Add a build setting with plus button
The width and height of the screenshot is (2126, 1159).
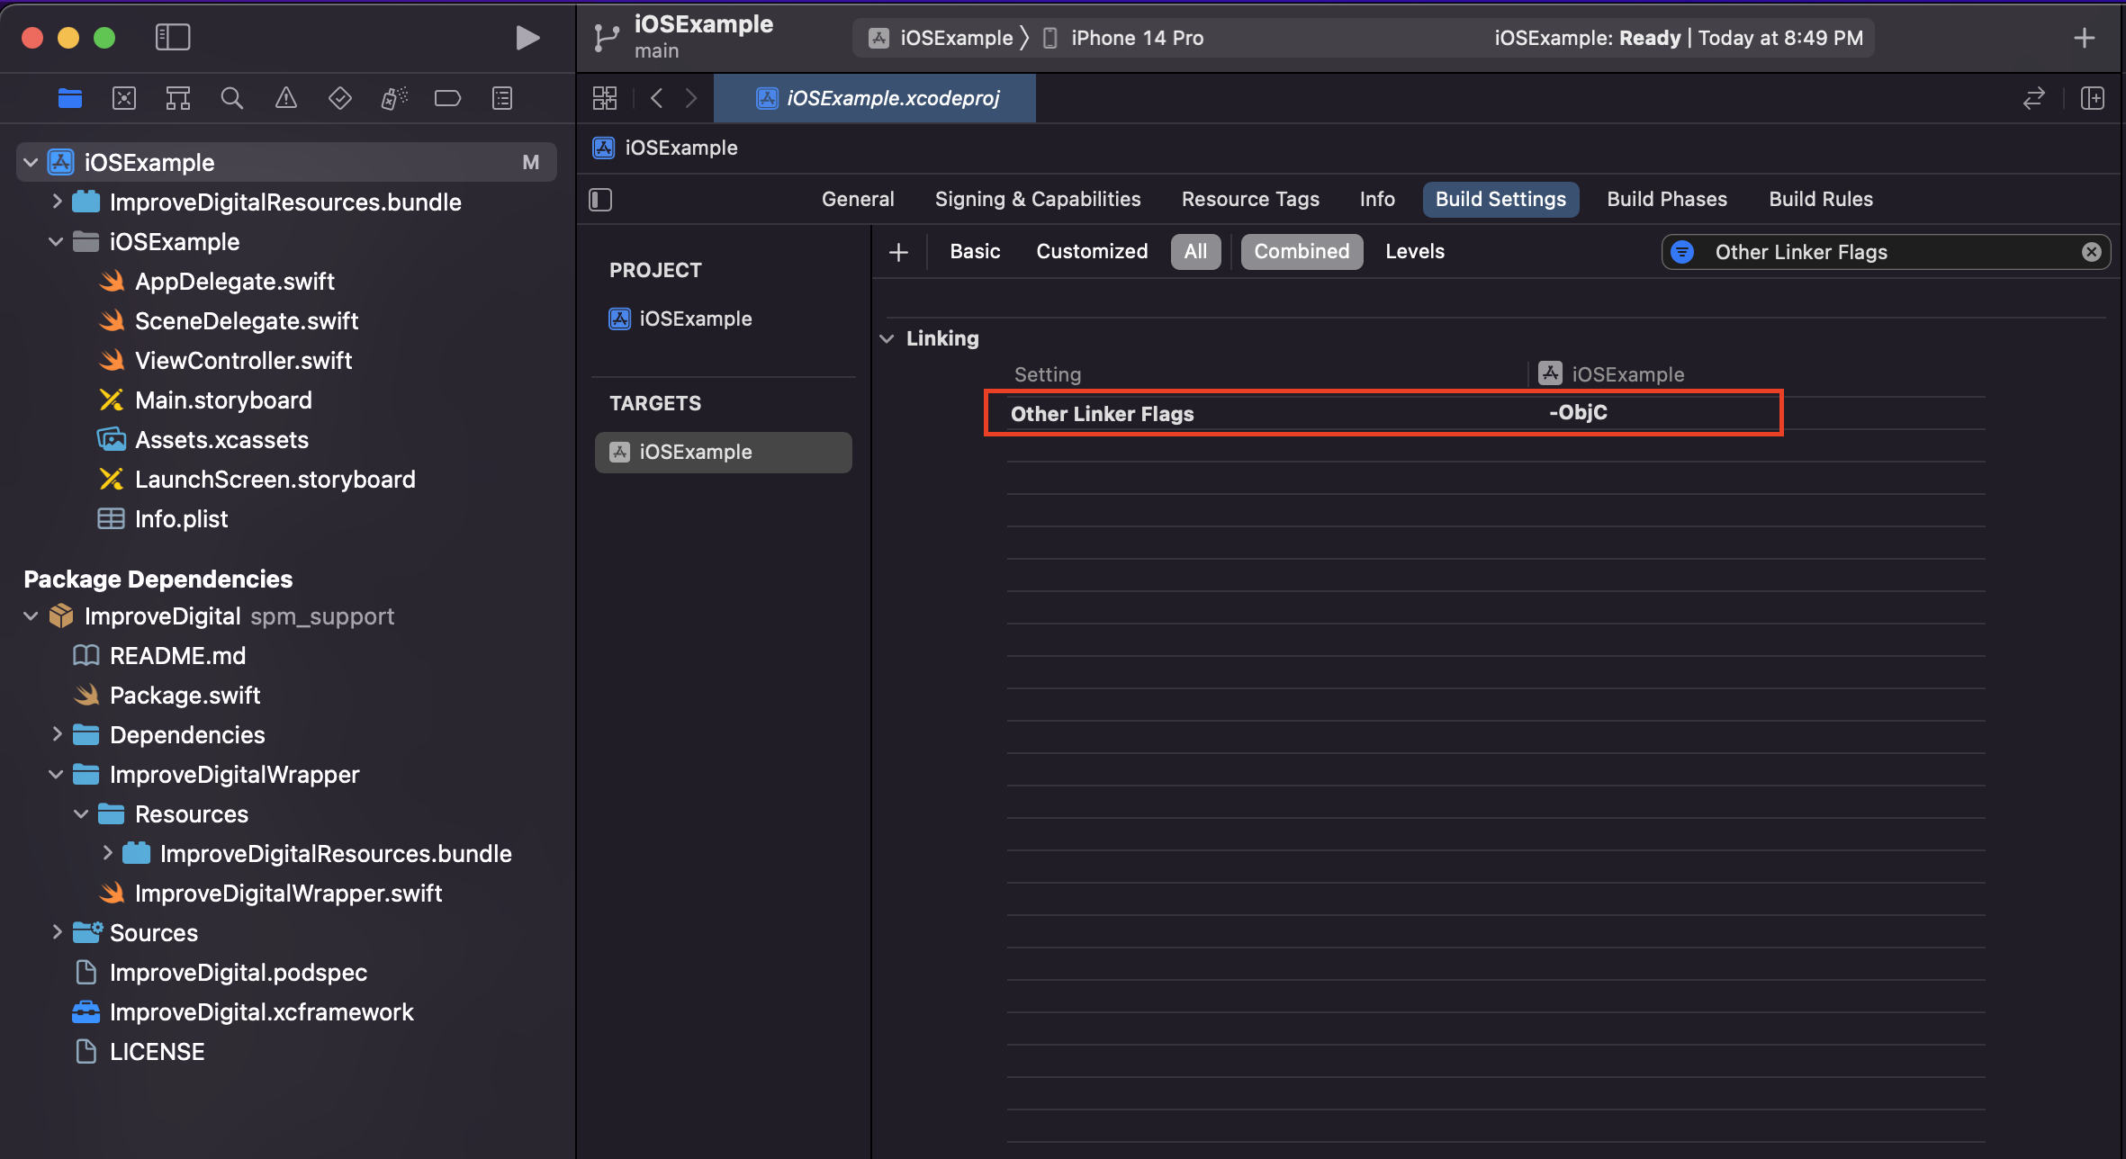(x=898, y=252)
